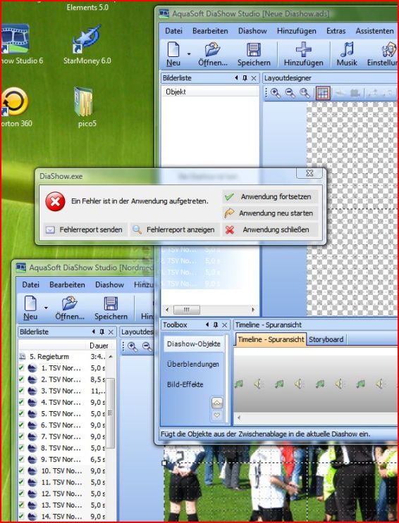Open the Datei menu in front window
This screenshot has height=523, width=399.
(x=173, y=31)
